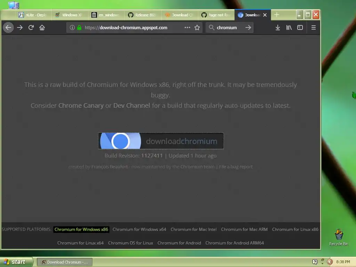The width and height of the screenshot is (356, 267).
Task: Bookmark this page with the star icon
Action: tap(197, 28)
